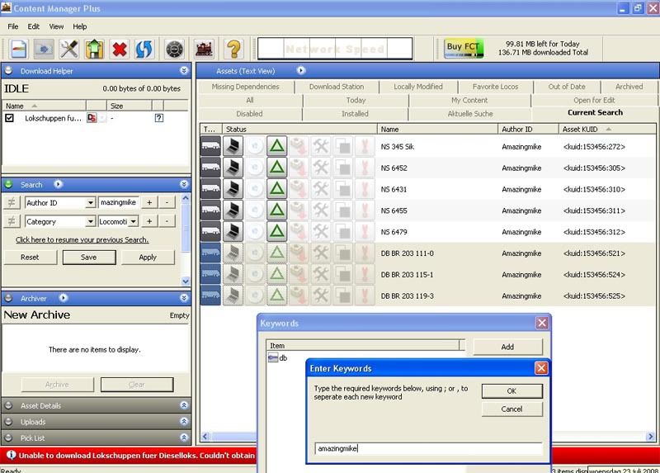
Task: Open the yellow question mark help icon
Action: pos(233,50)
